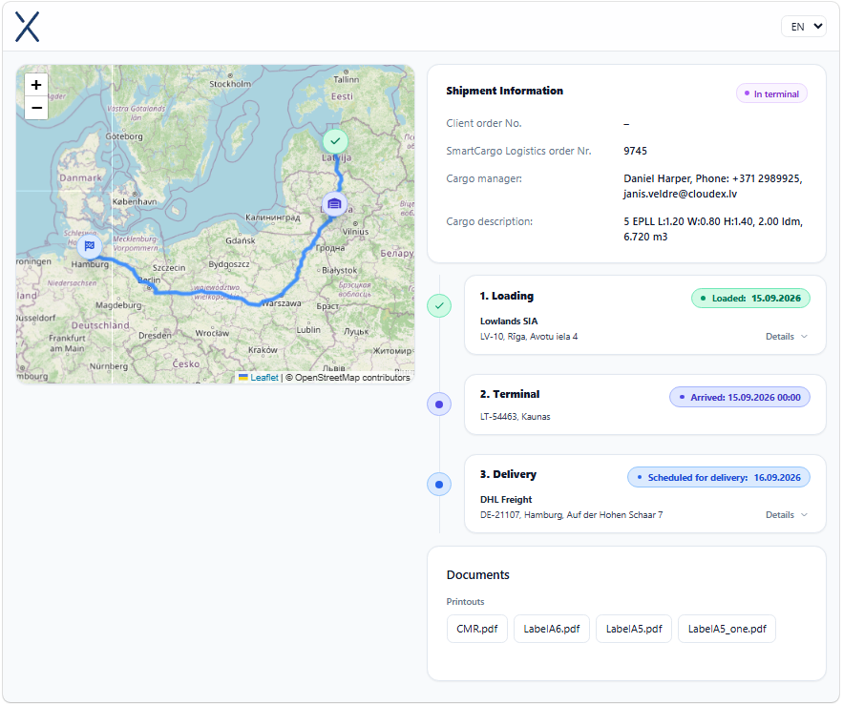This screenshot has height=705, width=843.
Task: Click the destination flag marker near Hamburg
Action: click(x=89, y=246)
